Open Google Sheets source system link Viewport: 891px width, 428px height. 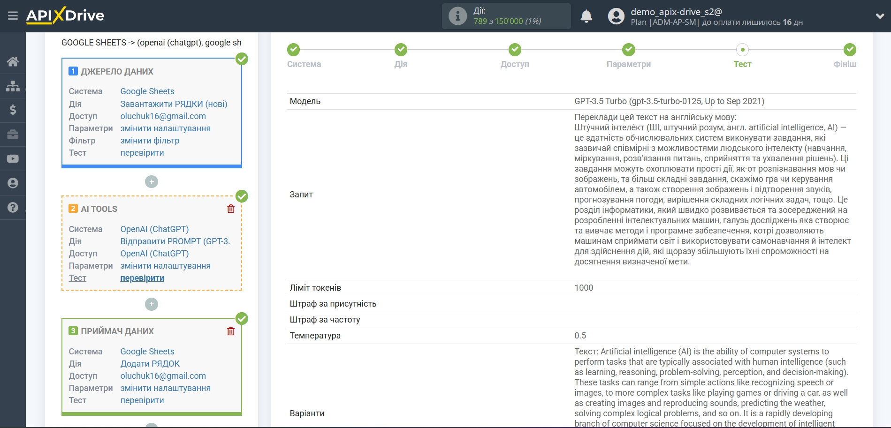(x=147, y=91)
